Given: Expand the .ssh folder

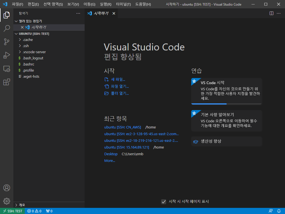Looking at the screenshot, I should coord(20,46).
